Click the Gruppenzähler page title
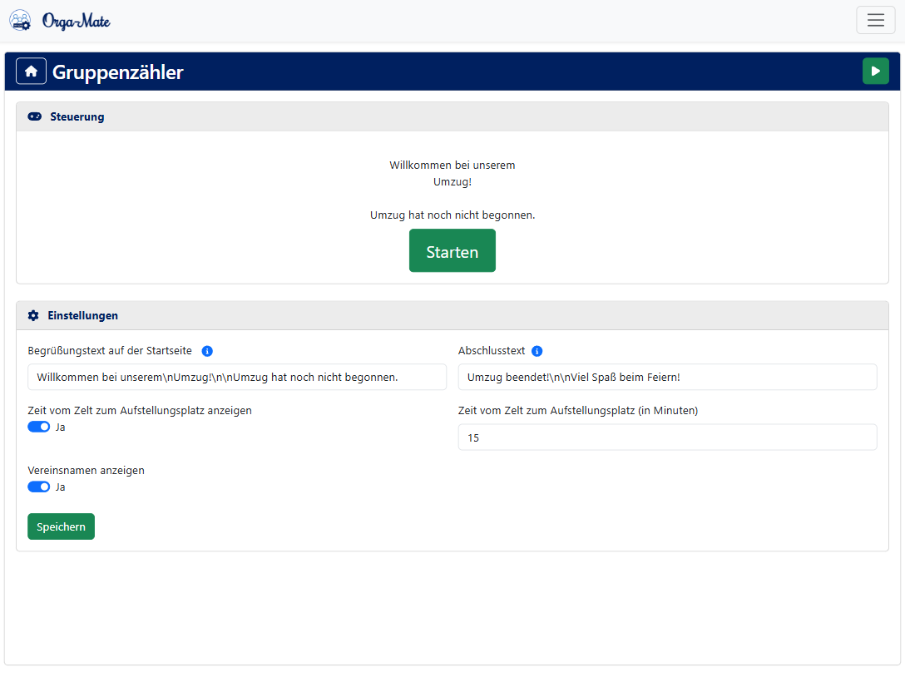 117,72
